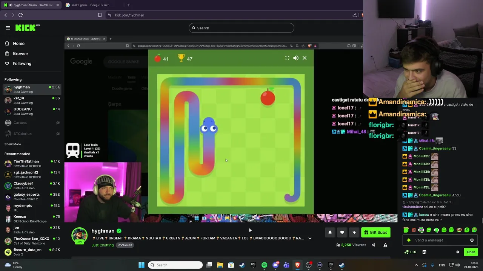Select first green emote in quick emote bar
This screenshot has width=483, height=271.
coord(406,230)
